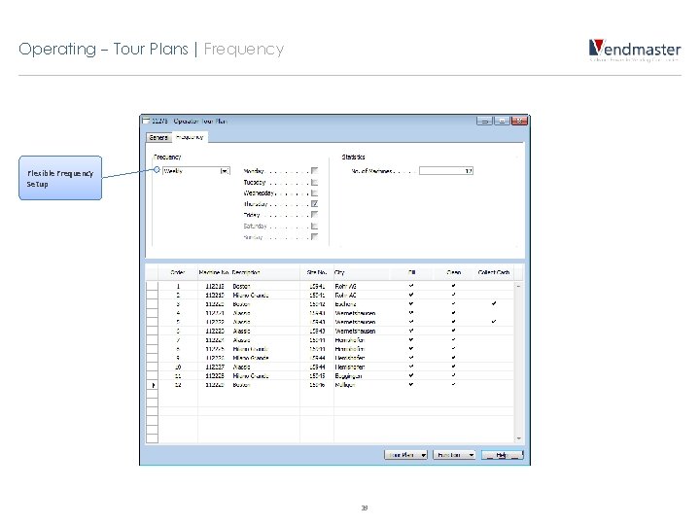This screenshot has width=700, height=525.
Task: Click site number in order 9 row
Action: pos(317,358)
